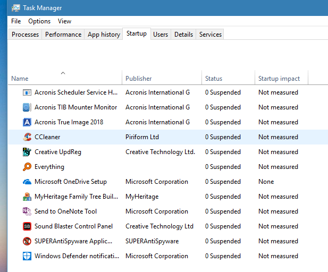The height and width of the screenshot is (272, 328).
Task: Open the Options menu
Action: point(39,21)
